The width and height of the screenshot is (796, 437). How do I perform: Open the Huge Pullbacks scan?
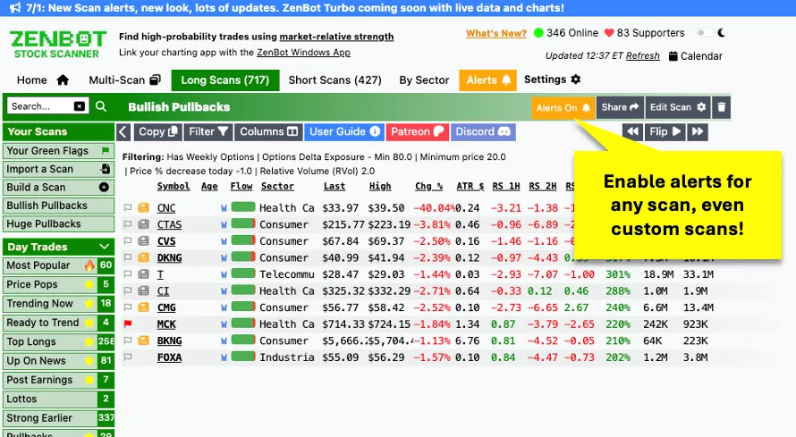tap(58, 223)
